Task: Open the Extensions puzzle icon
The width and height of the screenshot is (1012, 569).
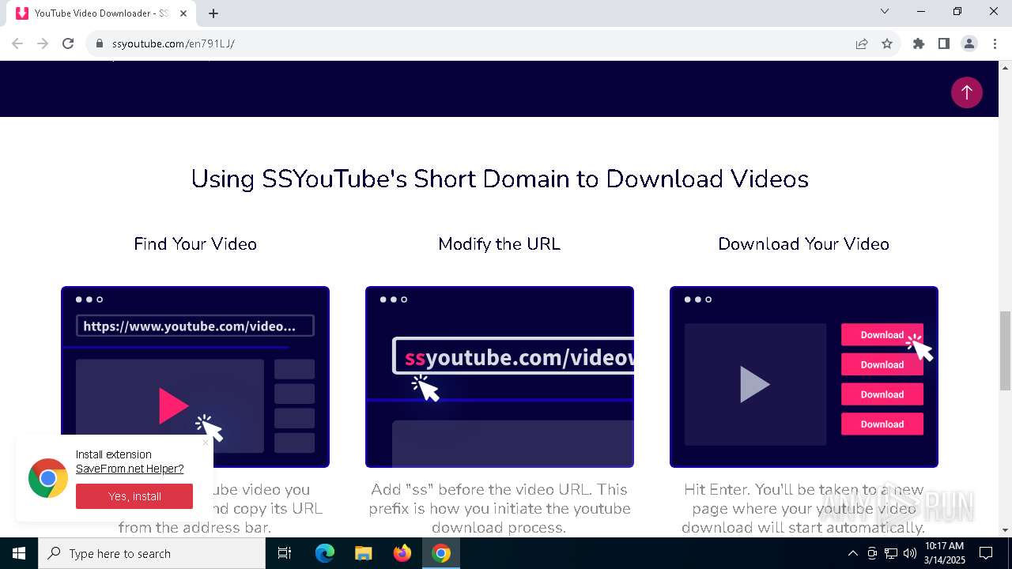Action: [919, 43]
